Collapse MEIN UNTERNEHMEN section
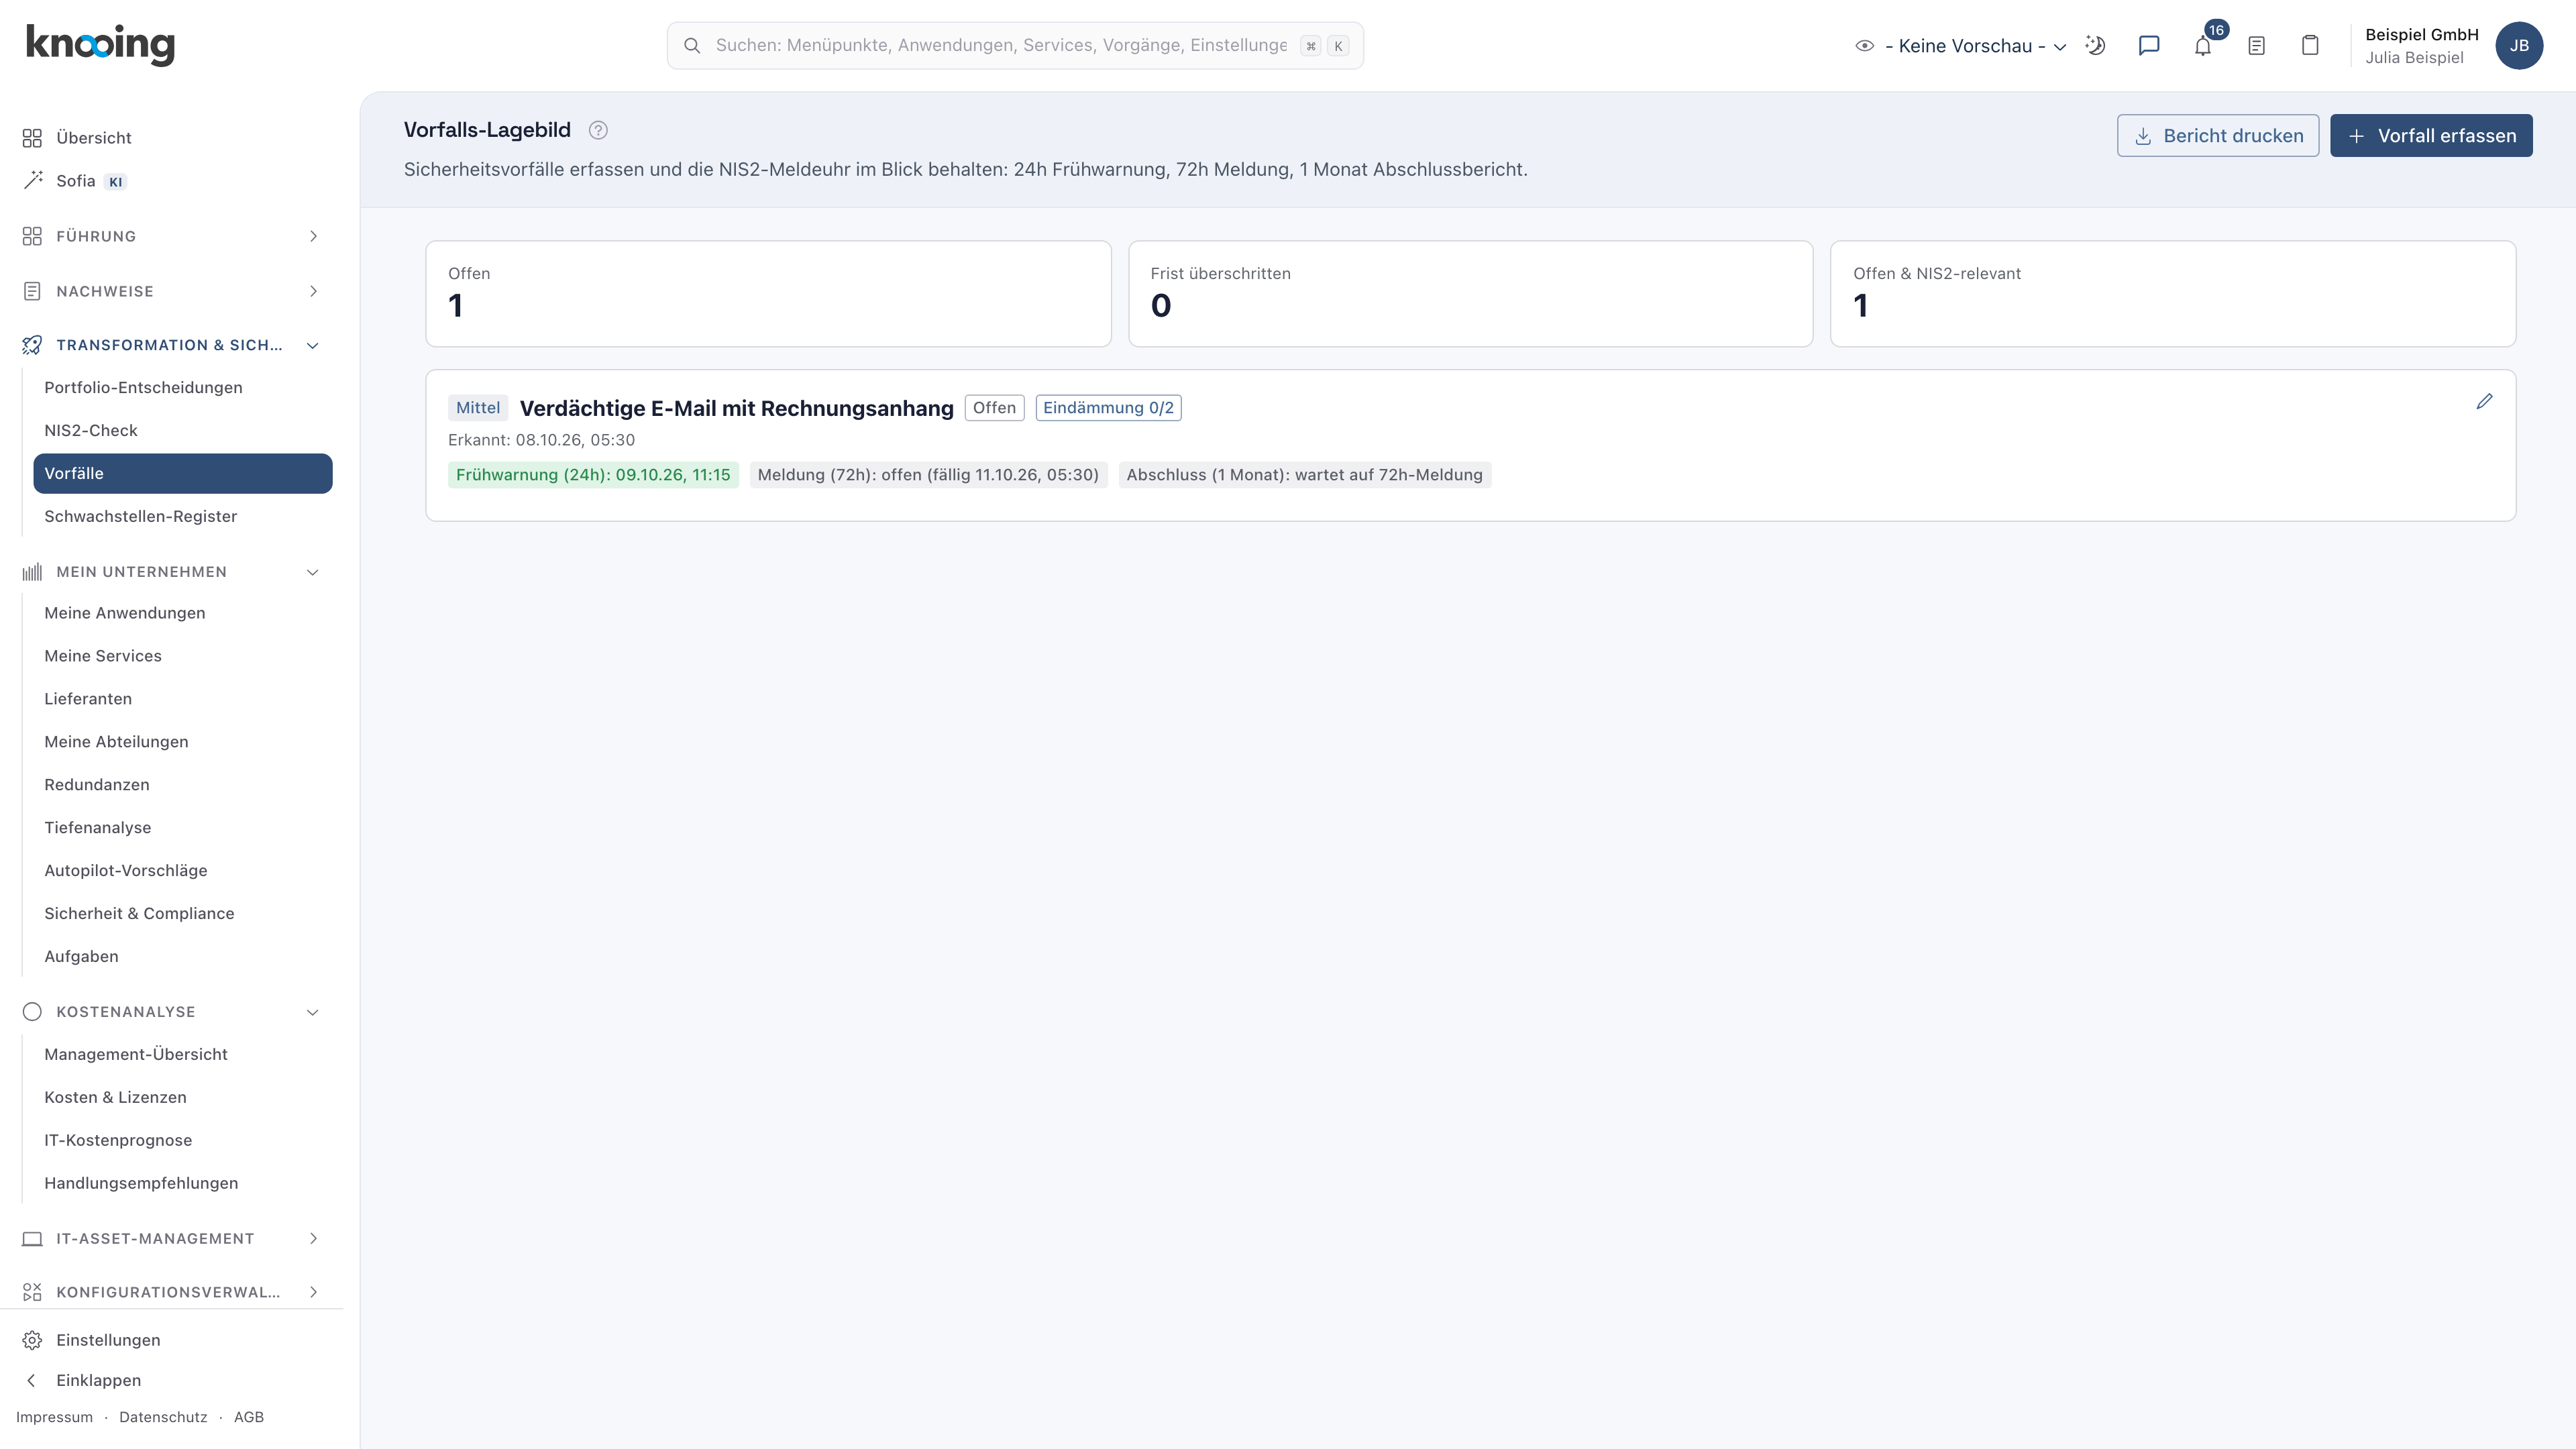 point(172,572)
